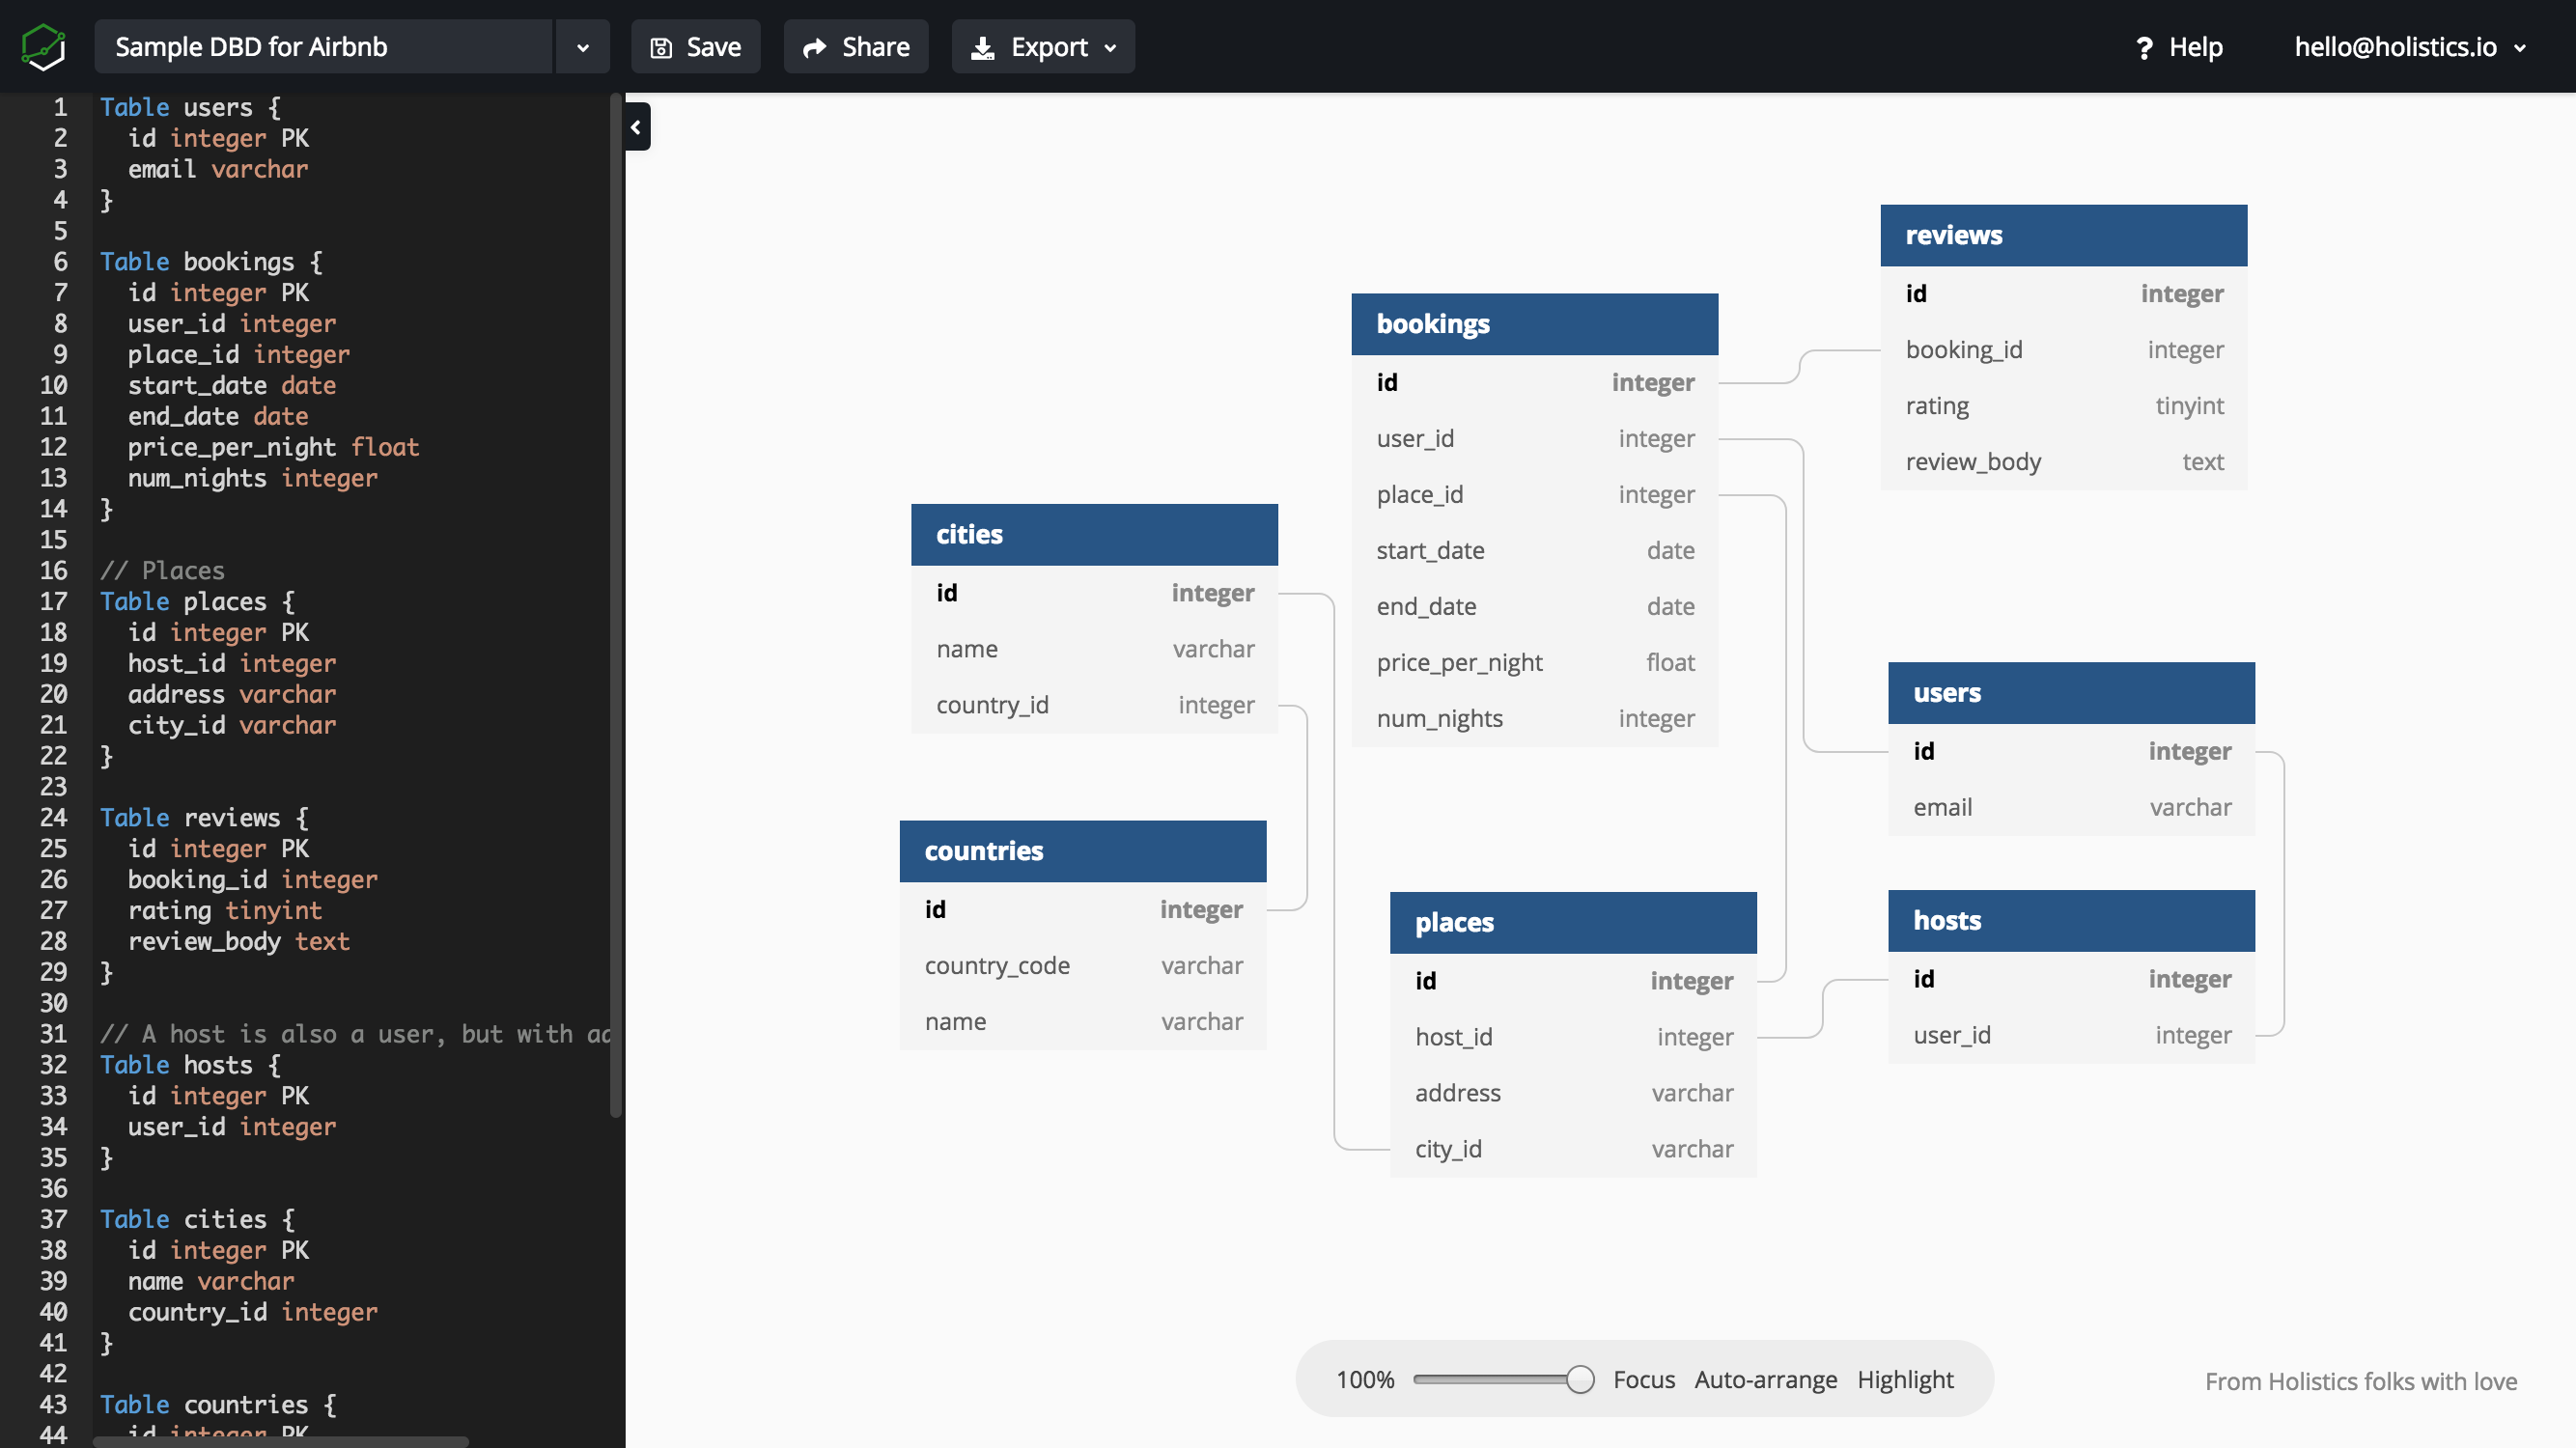Viewport: 2576px width, 1448px height.
Task: Click the Save icon next to Save button
Action: (x=659, y=46)
